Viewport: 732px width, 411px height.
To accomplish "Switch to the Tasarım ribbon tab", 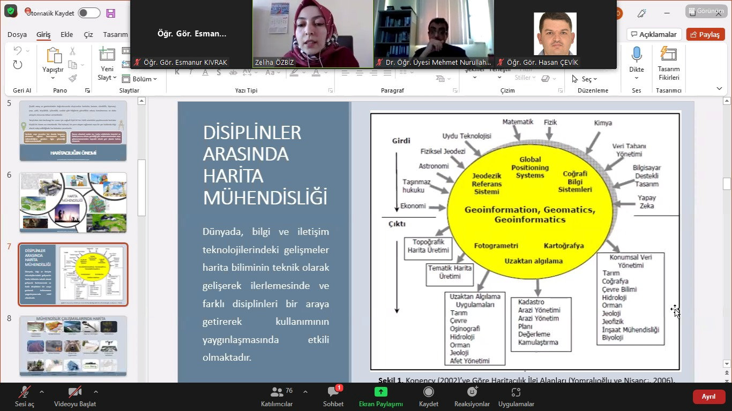I will (115, 34).
